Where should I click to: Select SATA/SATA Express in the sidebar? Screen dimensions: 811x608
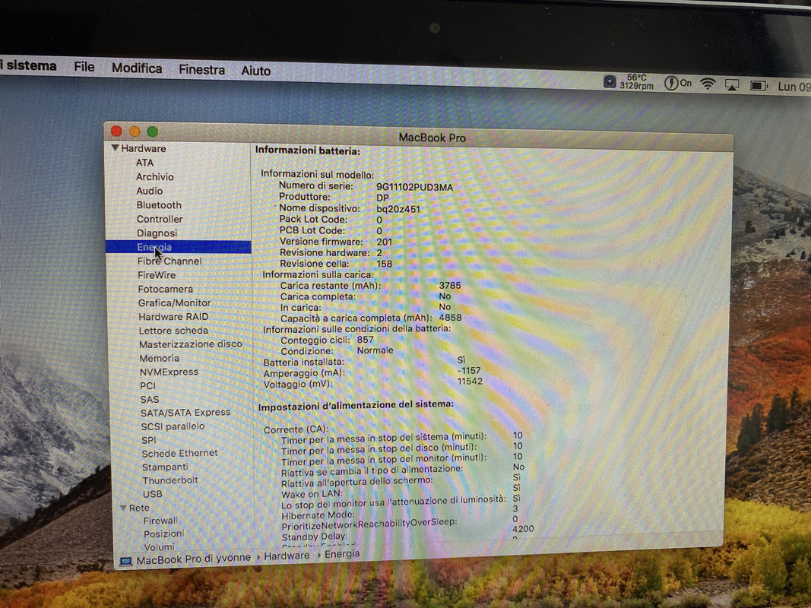pos(185,413)
